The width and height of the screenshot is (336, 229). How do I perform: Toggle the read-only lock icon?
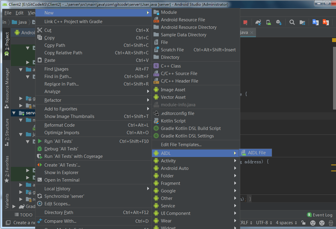click(303, 223)
